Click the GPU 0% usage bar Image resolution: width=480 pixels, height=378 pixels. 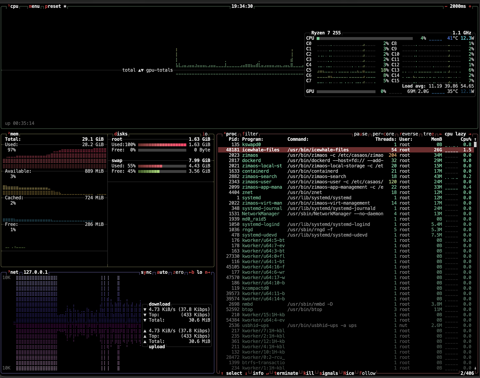(346, 92)
